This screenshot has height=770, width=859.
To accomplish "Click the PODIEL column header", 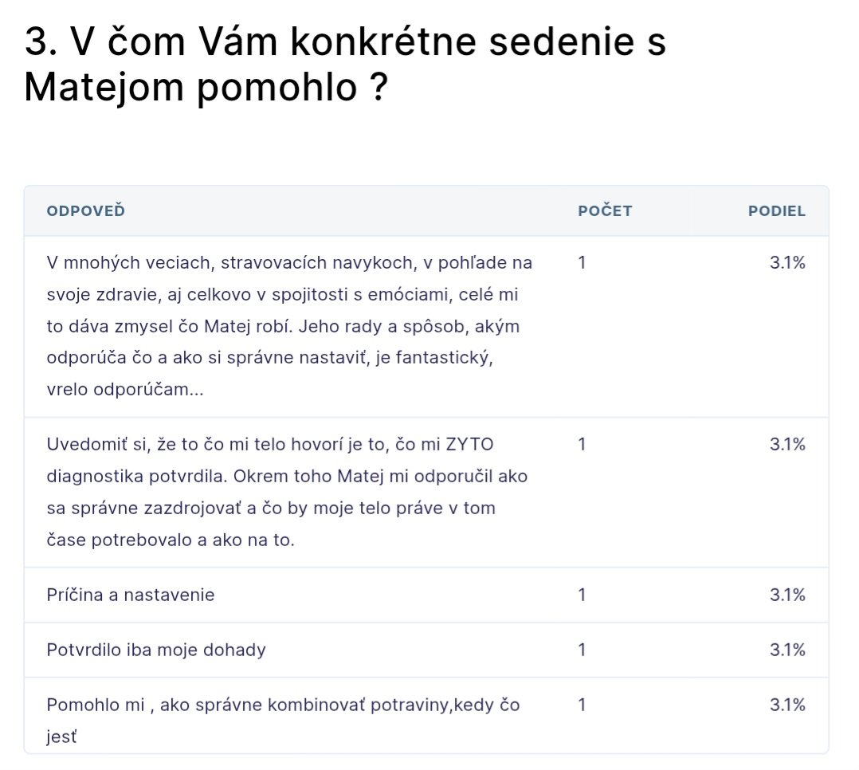I will 776,211.
